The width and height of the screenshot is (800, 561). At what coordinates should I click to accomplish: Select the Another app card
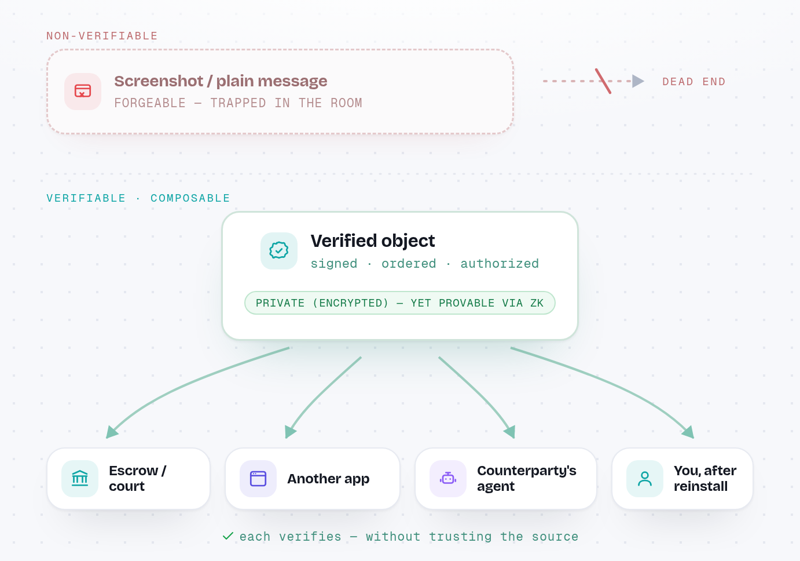click(x=313, y=479)
